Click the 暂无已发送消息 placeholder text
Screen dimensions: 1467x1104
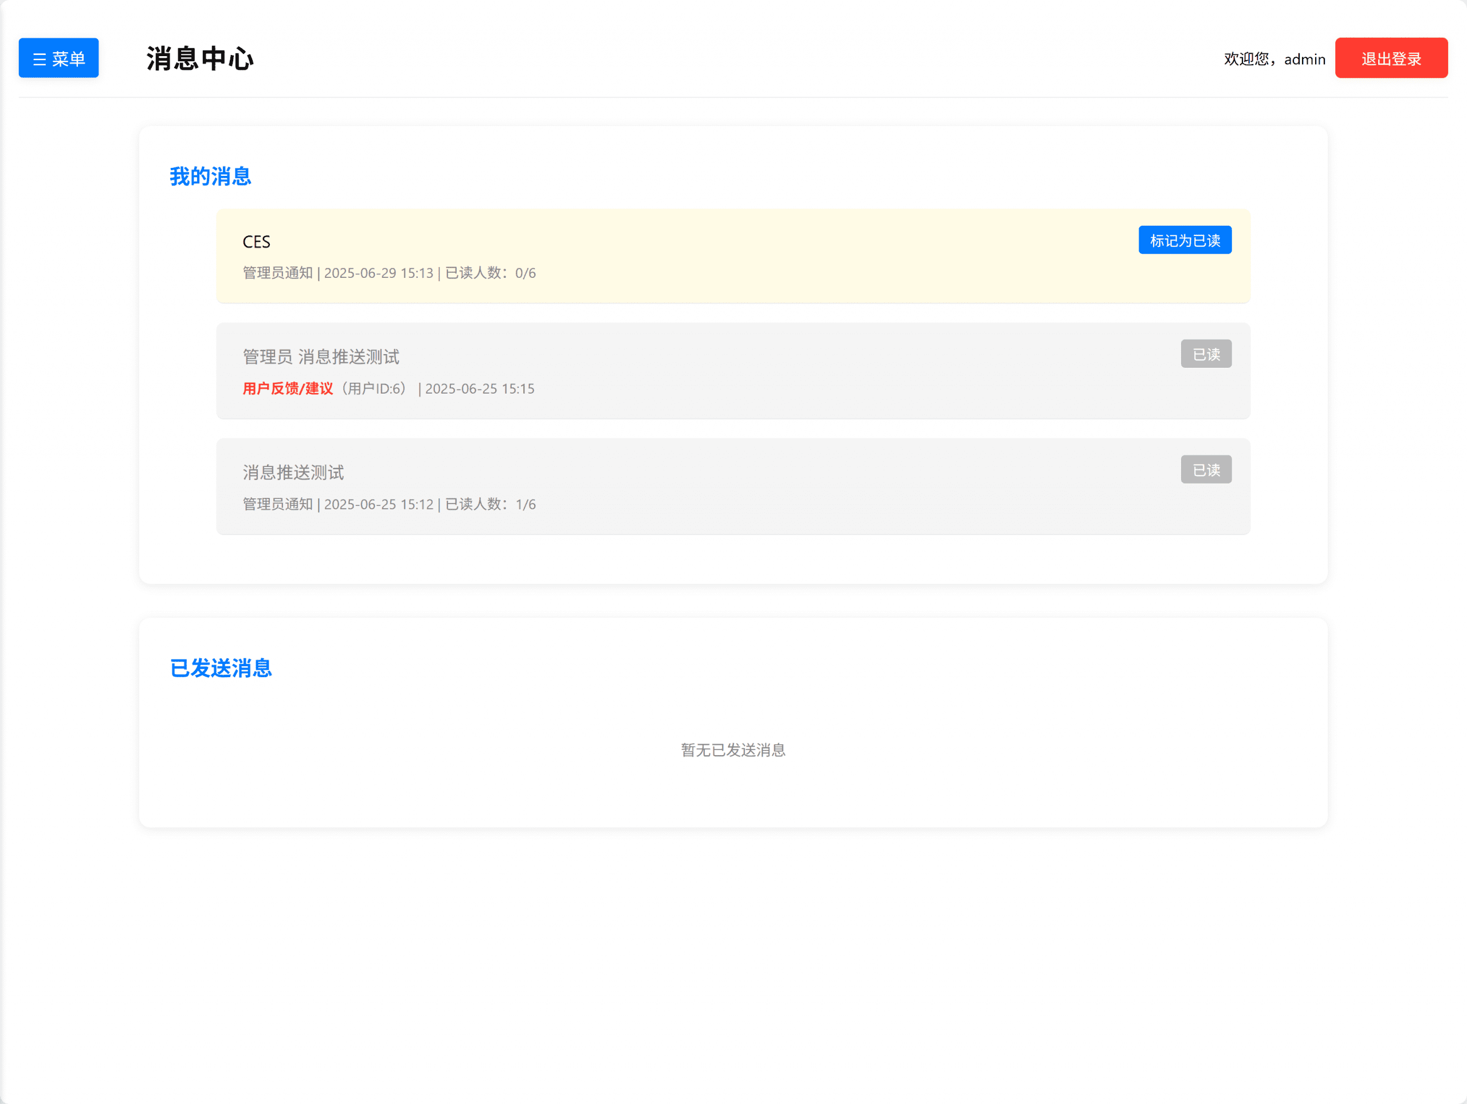tap(733, 750)
